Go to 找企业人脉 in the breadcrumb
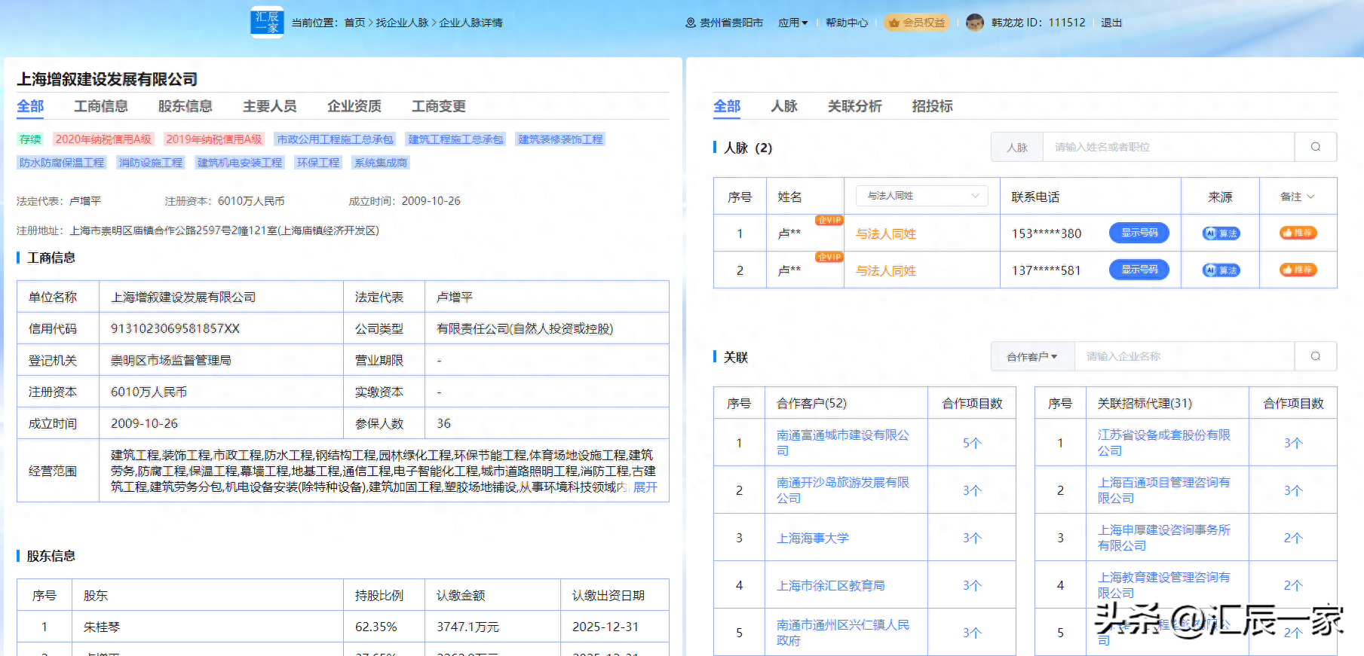Screen dimensions: 1364x656 tap(403, 23)
